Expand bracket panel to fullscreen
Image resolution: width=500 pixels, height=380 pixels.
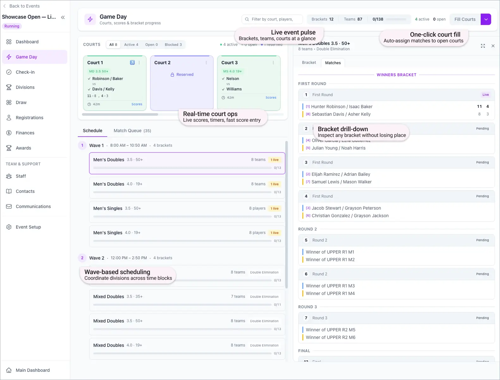pyautogui.click(x=483, y=46)
